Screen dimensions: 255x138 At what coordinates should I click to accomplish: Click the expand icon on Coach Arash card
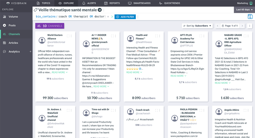pyautogui.click(x=156, y=110)
